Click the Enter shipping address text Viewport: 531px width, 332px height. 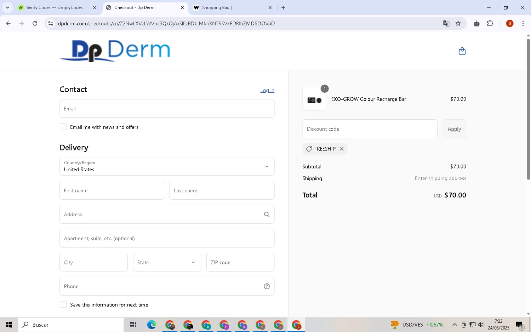click(x=440, y=178)
